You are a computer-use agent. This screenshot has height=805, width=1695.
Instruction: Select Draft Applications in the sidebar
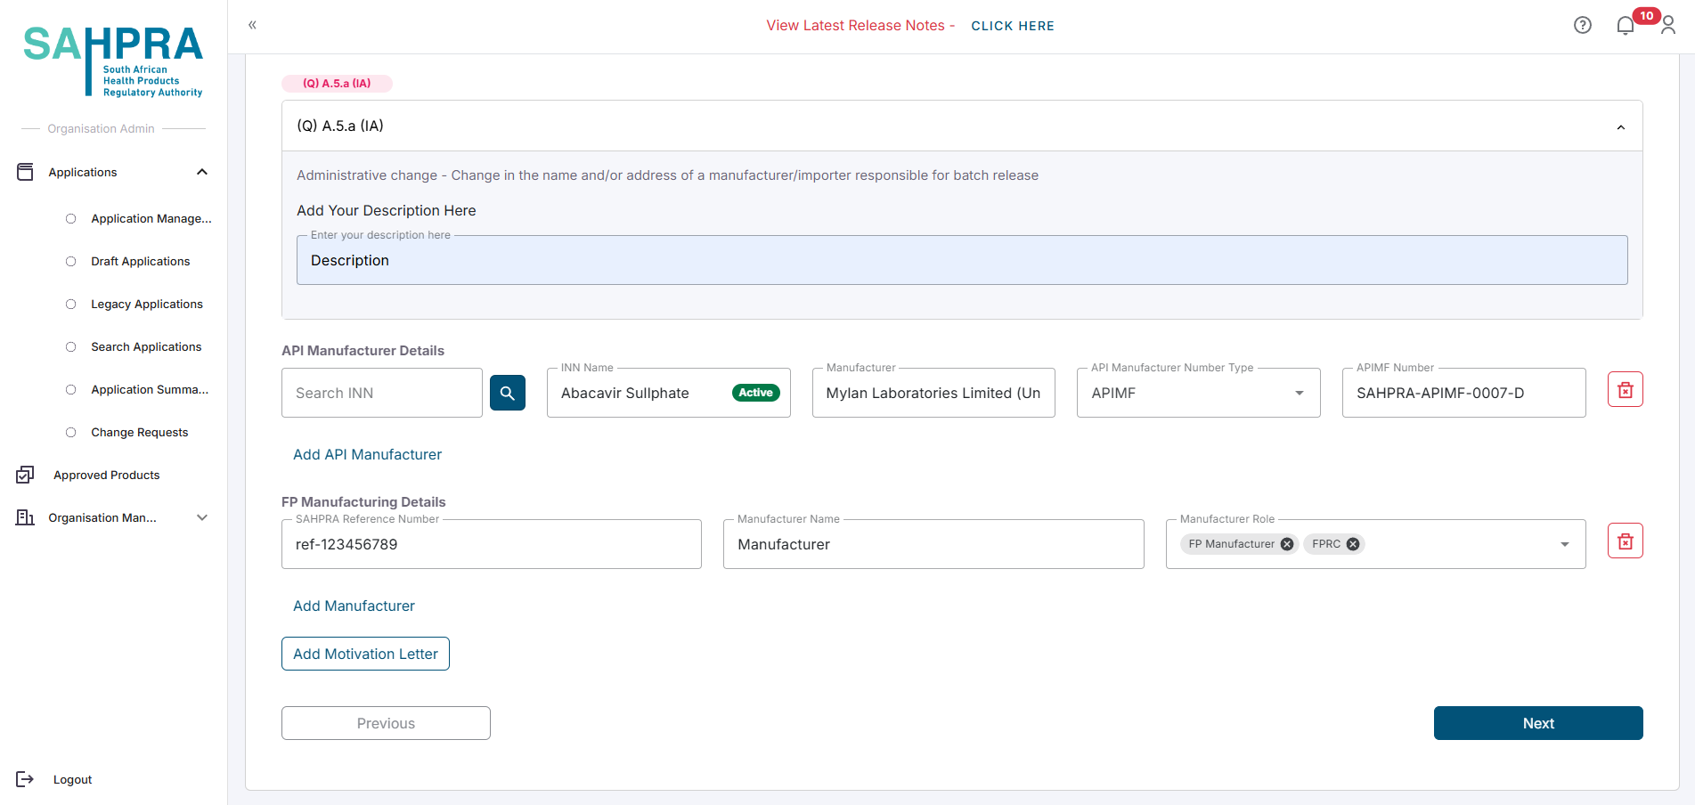click(140, 262)
